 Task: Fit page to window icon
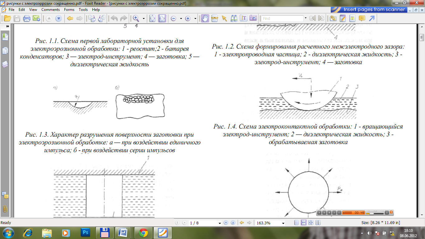point(152,18)
